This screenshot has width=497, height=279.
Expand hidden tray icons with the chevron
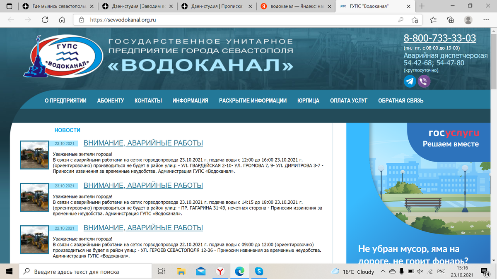(x=383, y=272)
